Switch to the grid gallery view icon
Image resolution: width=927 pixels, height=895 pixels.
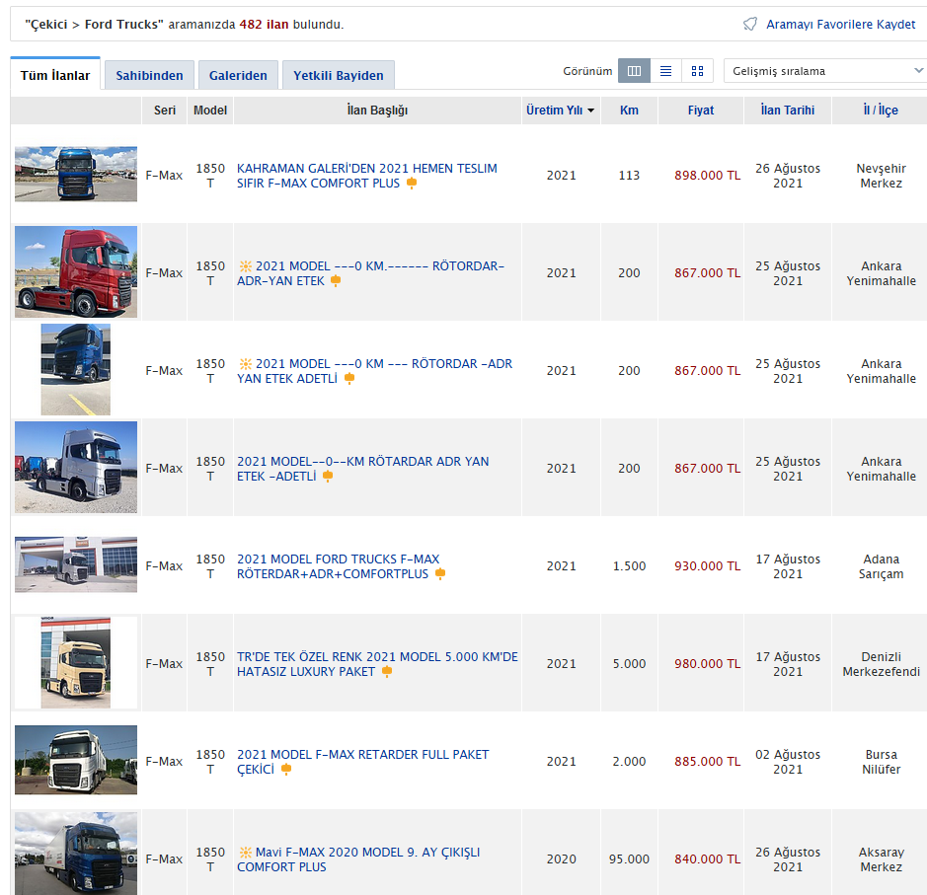click(697, 71)
